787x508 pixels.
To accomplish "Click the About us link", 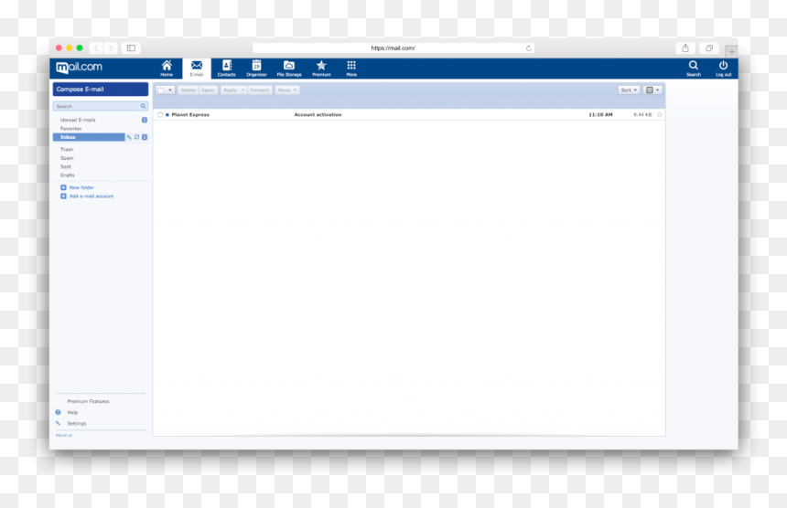I will 64,435.
